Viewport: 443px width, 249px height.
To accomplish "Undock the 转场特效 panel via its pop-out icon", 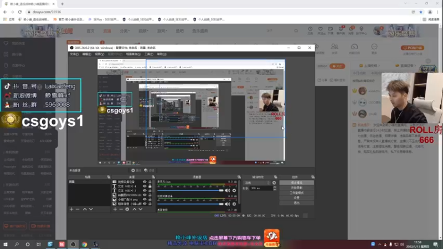I will click(275, 177).
